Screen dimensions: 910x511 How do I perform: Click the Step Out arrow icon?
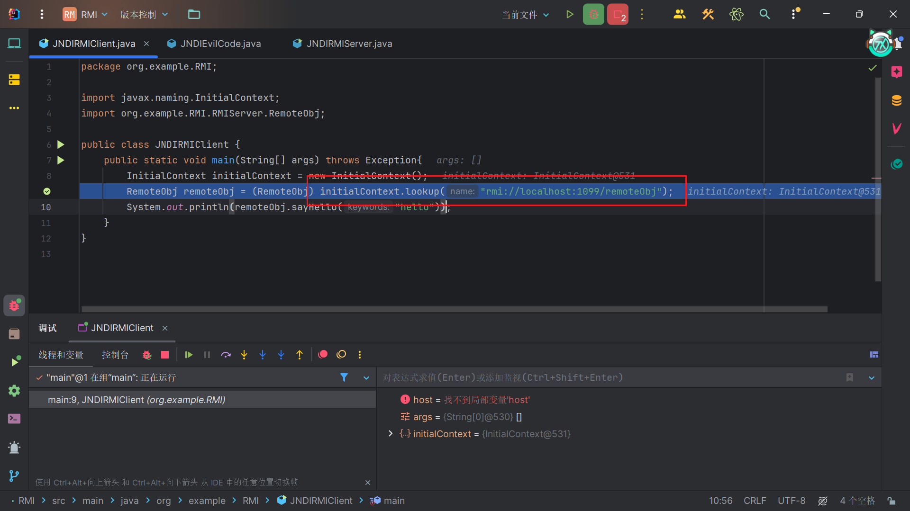[300, 355]
